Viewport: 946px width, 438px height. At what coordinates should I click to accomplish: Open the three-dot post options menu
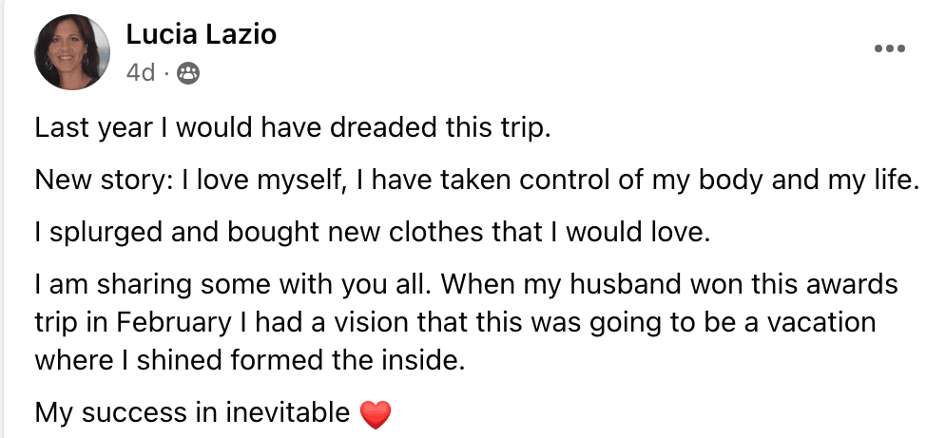coord(890,48)
